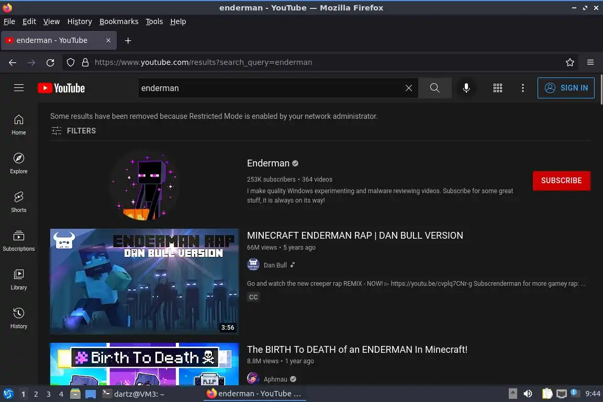Open the Bookmarks menu

point(119,21)
